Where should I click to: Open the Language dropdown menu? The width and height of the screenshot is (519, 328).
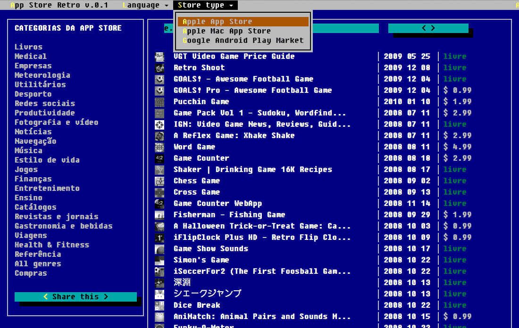(146, 5)
